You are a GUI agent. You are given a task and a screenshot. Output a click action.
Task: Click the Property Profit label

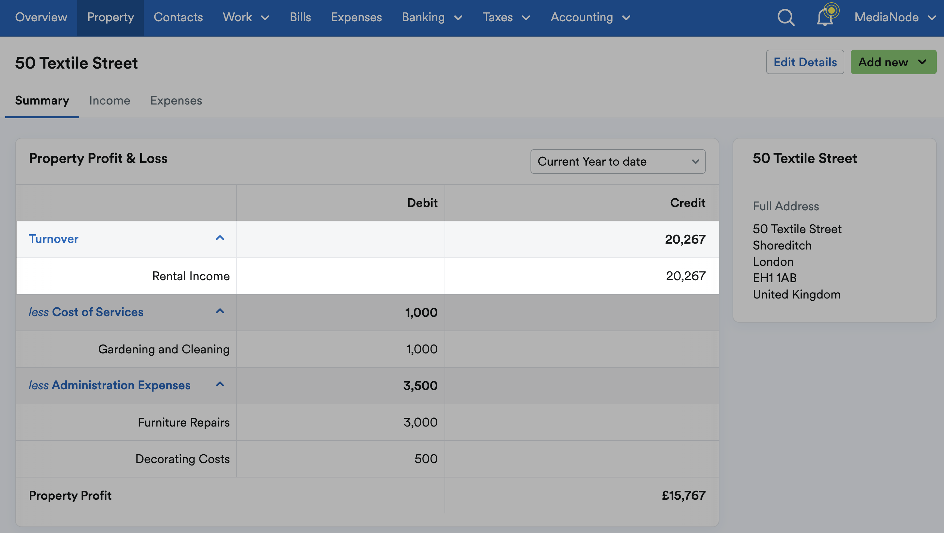click(x=70, y=495)
